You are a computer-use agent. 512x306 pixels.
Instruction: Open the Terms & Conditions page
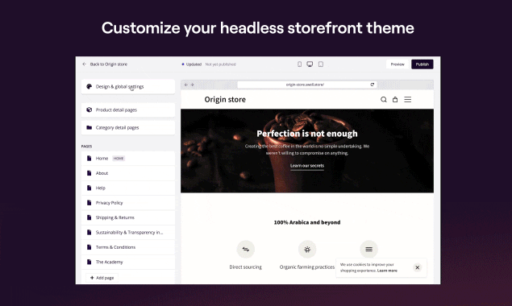[128, 247]
